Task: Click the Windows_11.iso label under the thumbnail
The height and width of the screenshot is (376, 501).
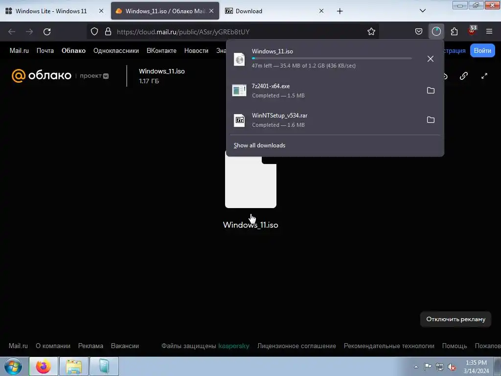Action: click(250, 225)
